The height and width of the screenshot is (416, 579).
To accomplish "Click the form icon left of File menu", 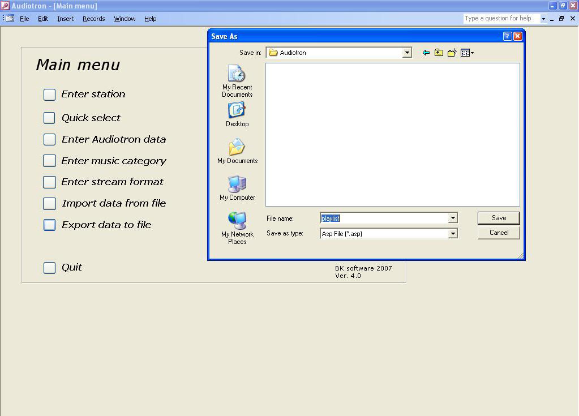I will point(10,18).
